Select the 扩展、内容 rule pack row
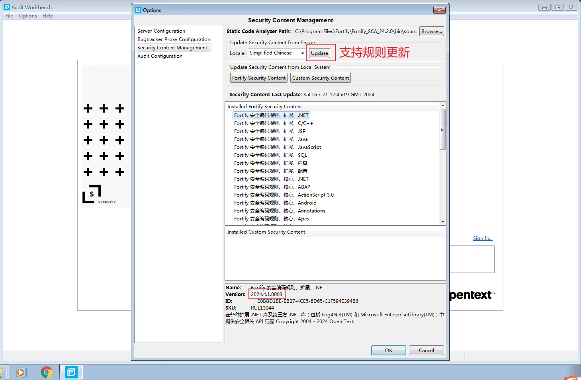Viewport: 581px width, 380px height. (271, 163)
